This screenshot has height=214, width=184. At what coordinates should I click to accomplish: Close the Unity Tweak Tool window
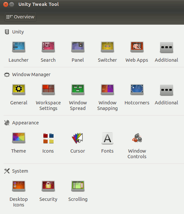(6, 5)
